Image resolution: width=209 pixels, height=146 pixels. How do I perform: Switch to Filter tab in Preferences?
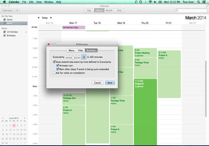coord(80,50)
